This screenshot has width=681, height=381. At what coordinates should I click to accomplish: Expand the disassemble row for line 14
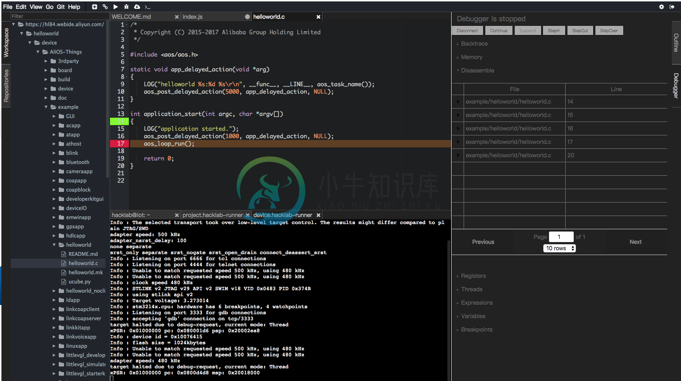458,102
